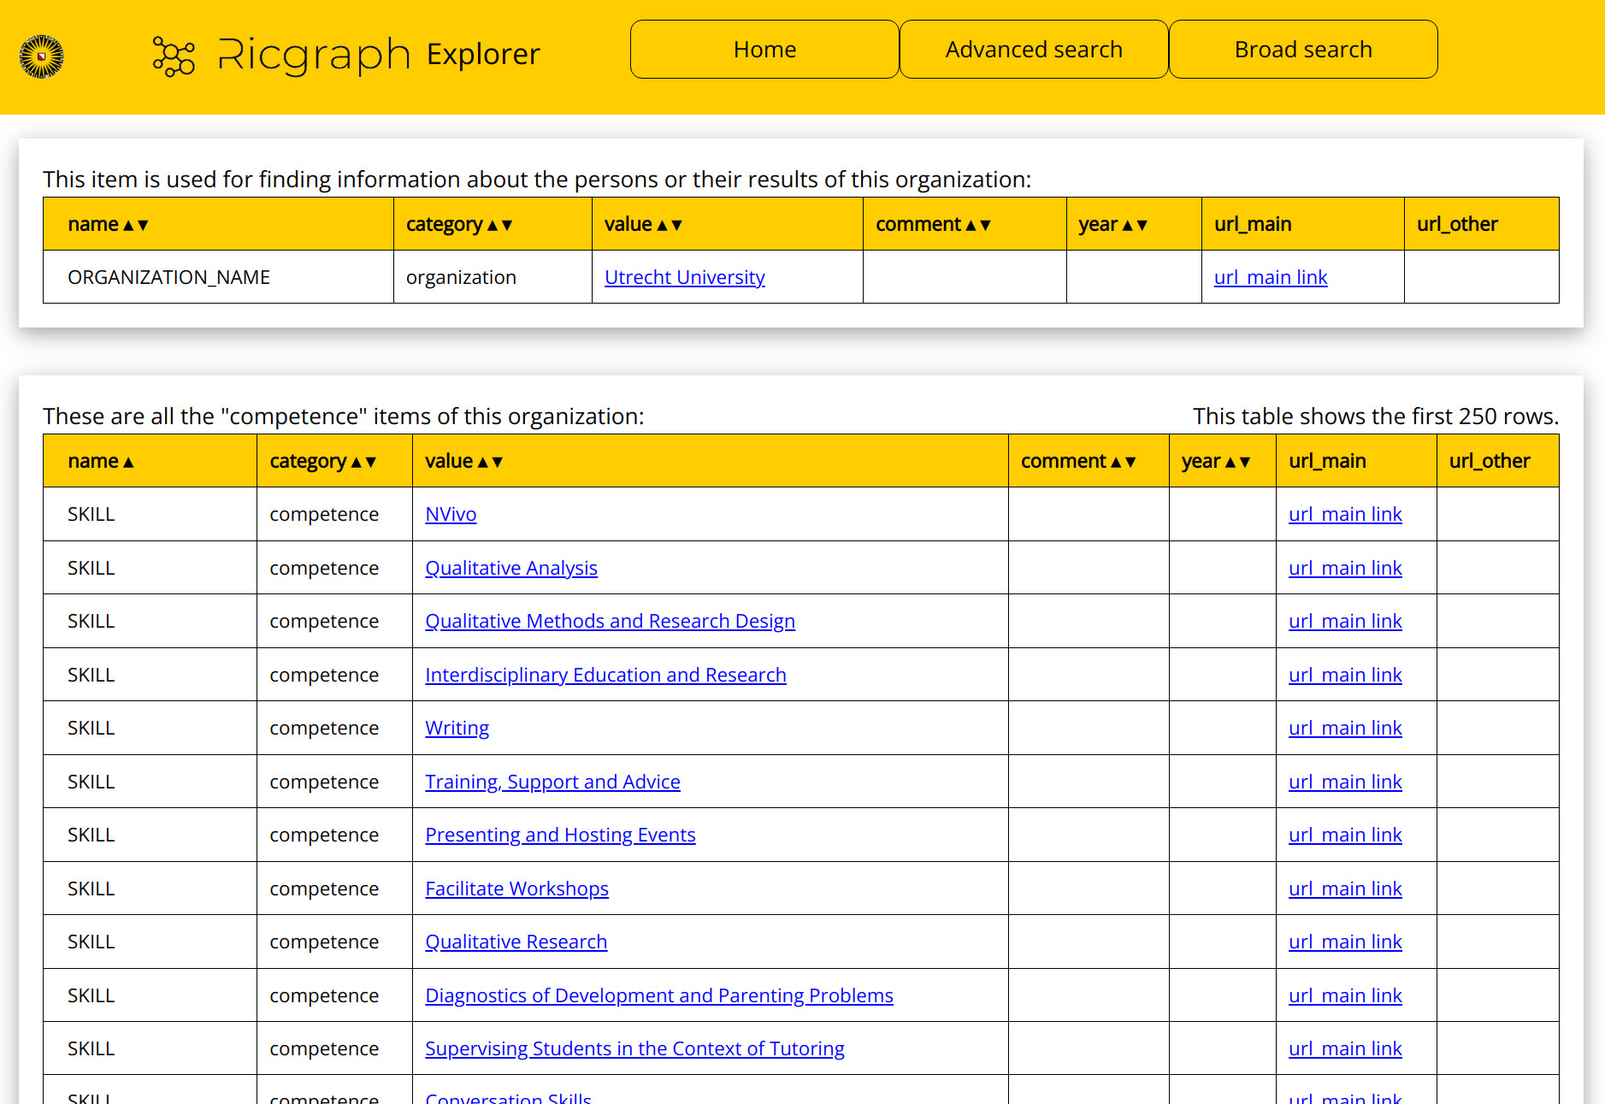Open url_main link in Supervising Students row
The width and height of the screenshot is (1605, 1104).
point(1345,1048)
